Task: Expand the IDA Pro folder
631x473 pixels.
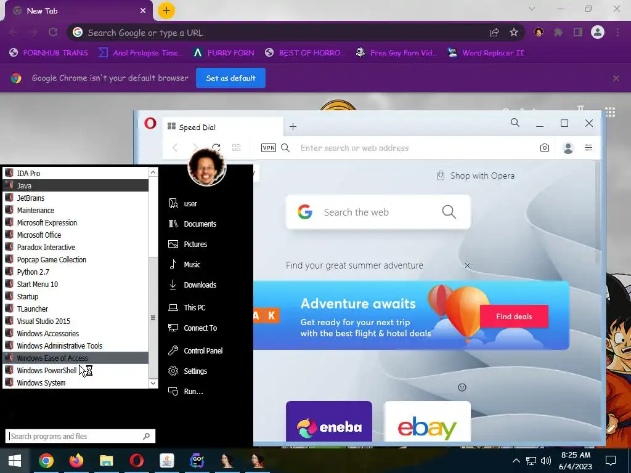Action: point(76,173)
